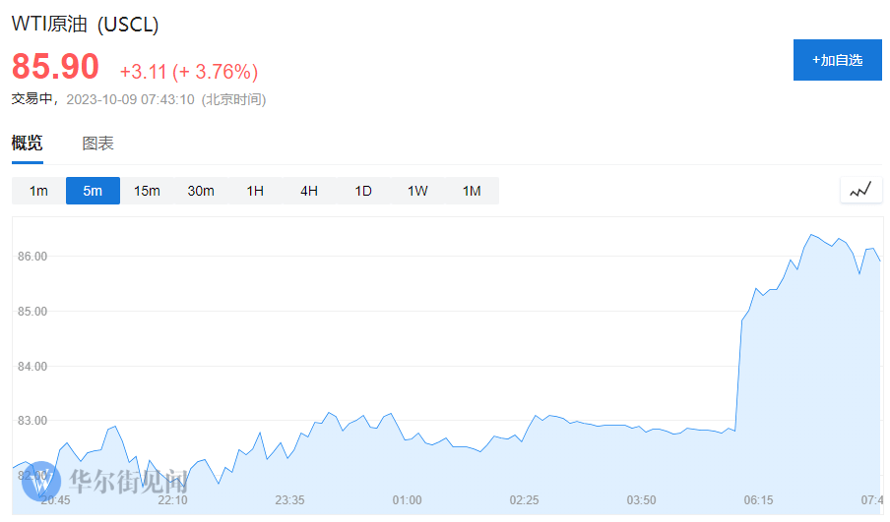The image size is (890, 522).
Task: Click the WTI原油 (USCL) title
Action: tap(85, 25)
